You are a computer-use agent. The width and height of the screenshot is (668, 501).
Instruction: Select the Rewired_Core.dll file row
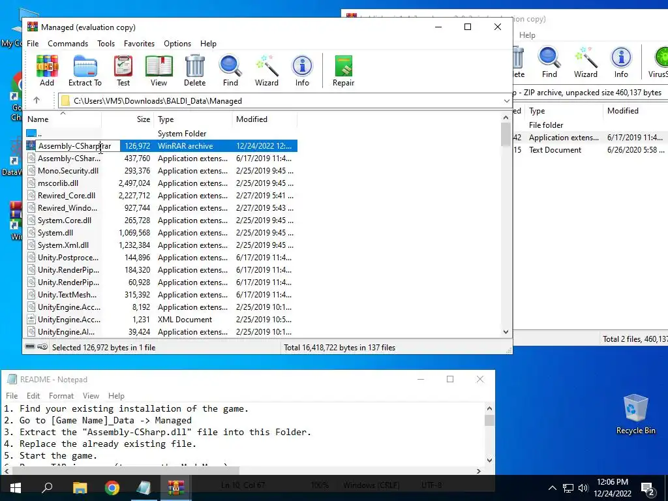pos(162,196)
